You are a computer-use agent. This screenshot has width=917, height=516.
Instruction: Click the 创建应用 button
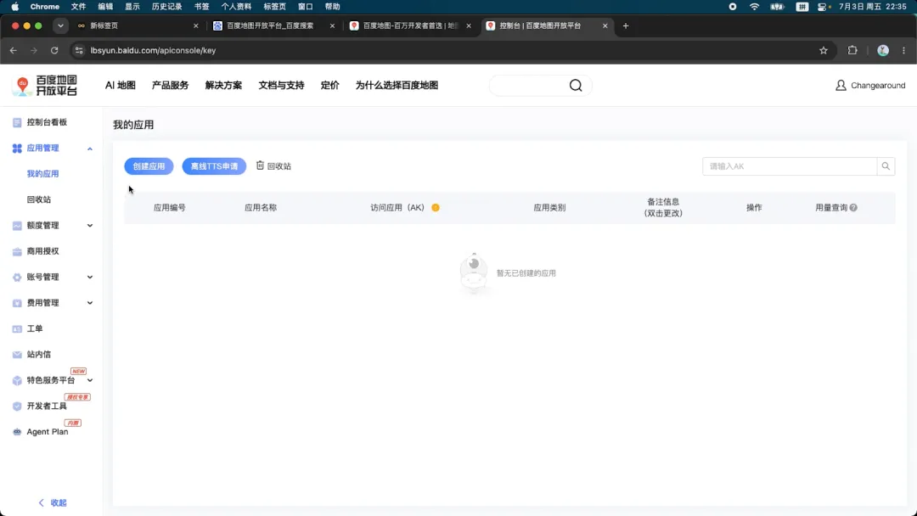pos(149,166)
